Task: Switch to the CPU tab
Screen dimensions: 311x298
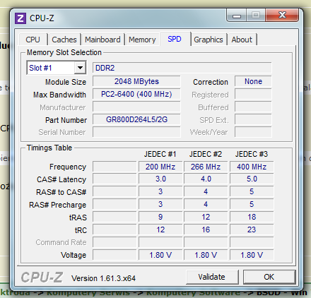Action: (x=33, y=40)
